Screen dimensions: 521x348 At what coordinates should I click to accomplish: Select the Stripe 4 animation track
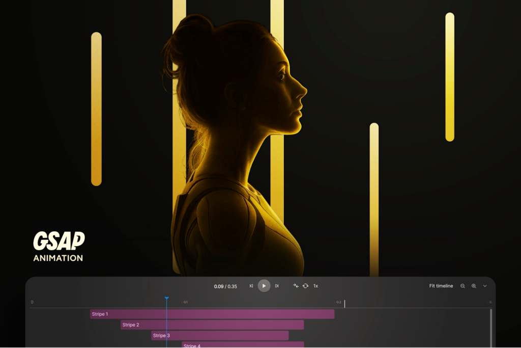click(243, 345)
